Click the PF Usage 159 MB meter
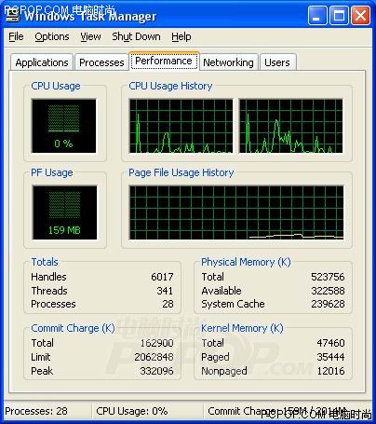Screen dimensions: 376x424 [x=64, y=212]
